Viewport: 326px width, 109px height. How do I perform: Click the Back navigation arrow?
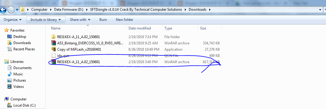[x=3, y=10]
